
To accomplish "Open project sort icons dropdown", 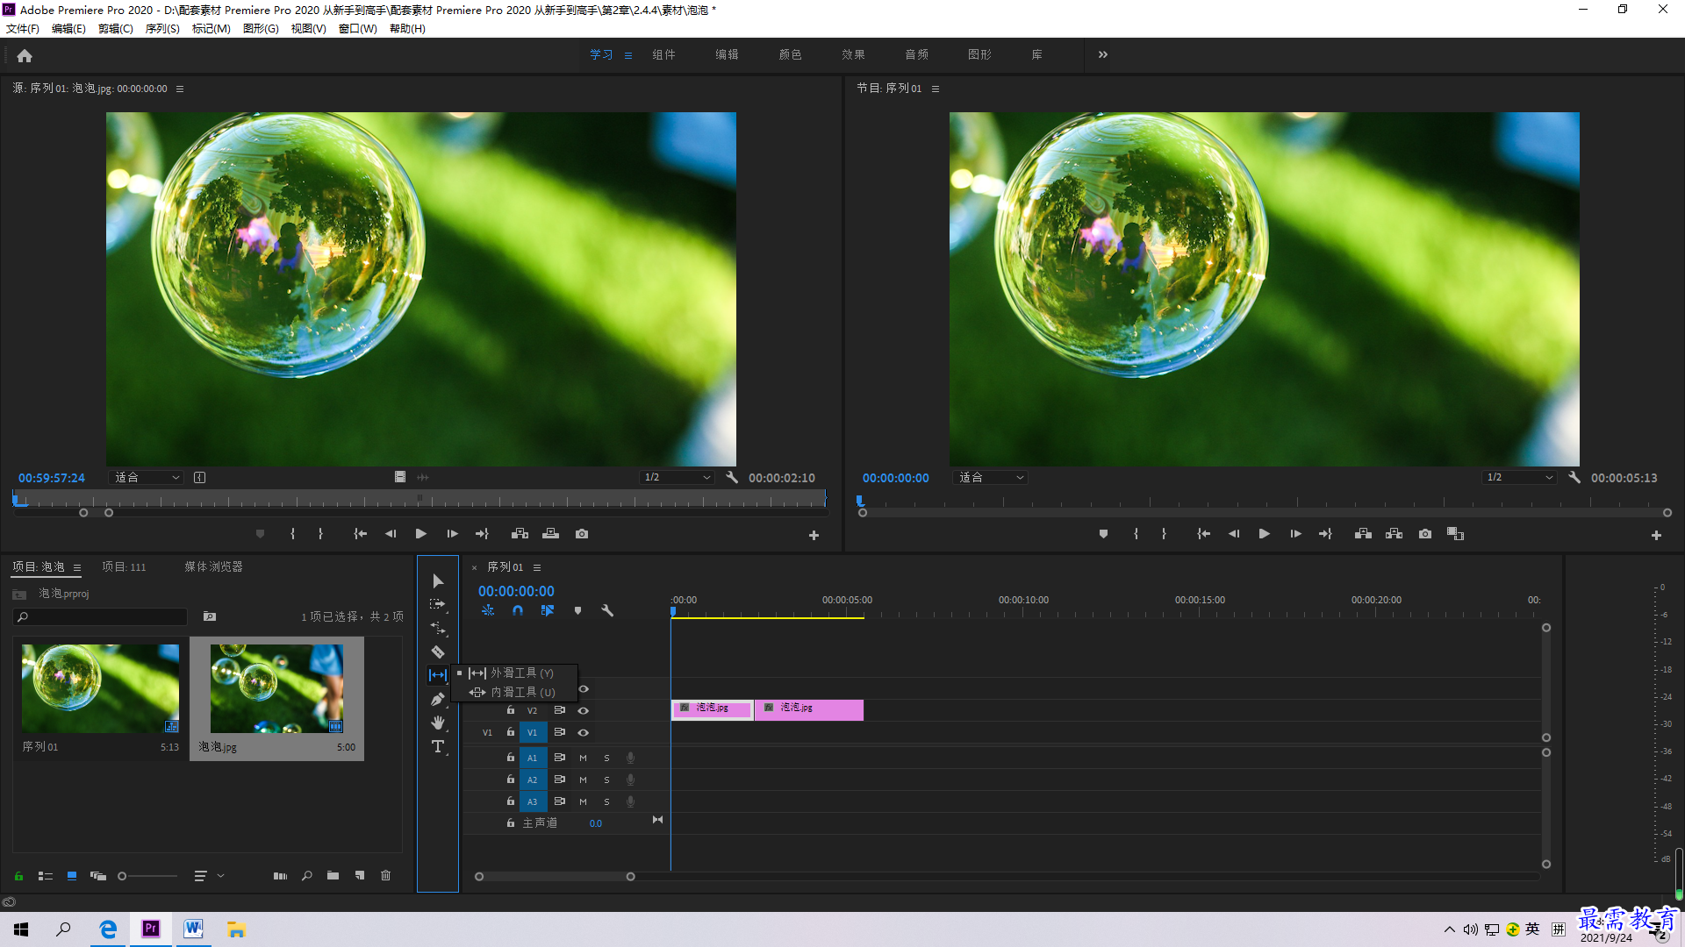I will tap(208, 877).
